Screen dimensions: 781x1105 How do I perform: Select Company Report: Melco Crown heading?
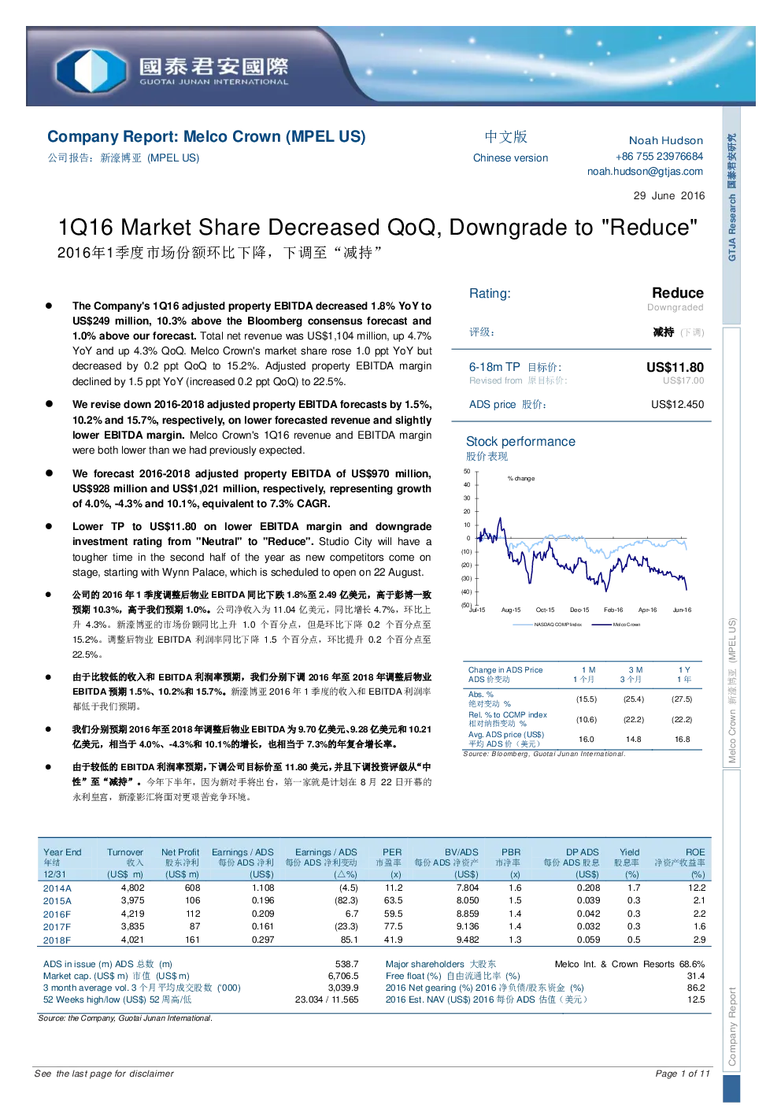click(x=206, y=136)
